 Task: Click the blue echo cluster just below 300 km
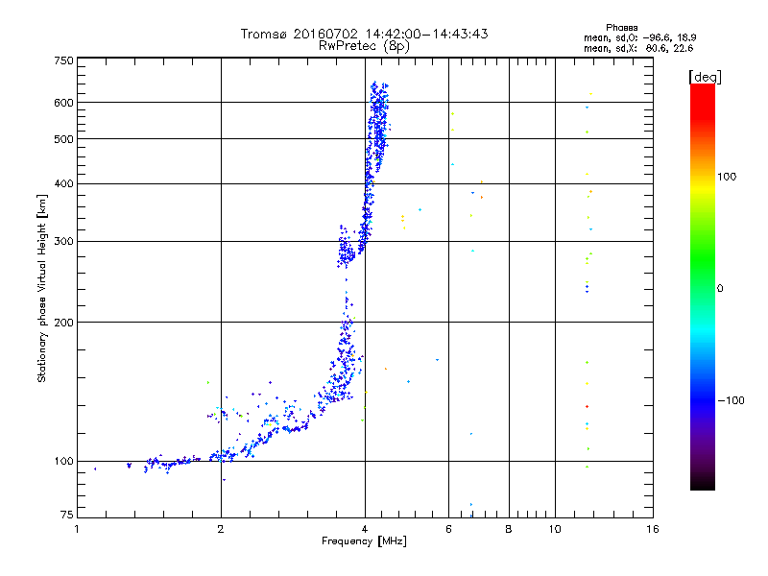pyautogui.click(x=346, y=250)
